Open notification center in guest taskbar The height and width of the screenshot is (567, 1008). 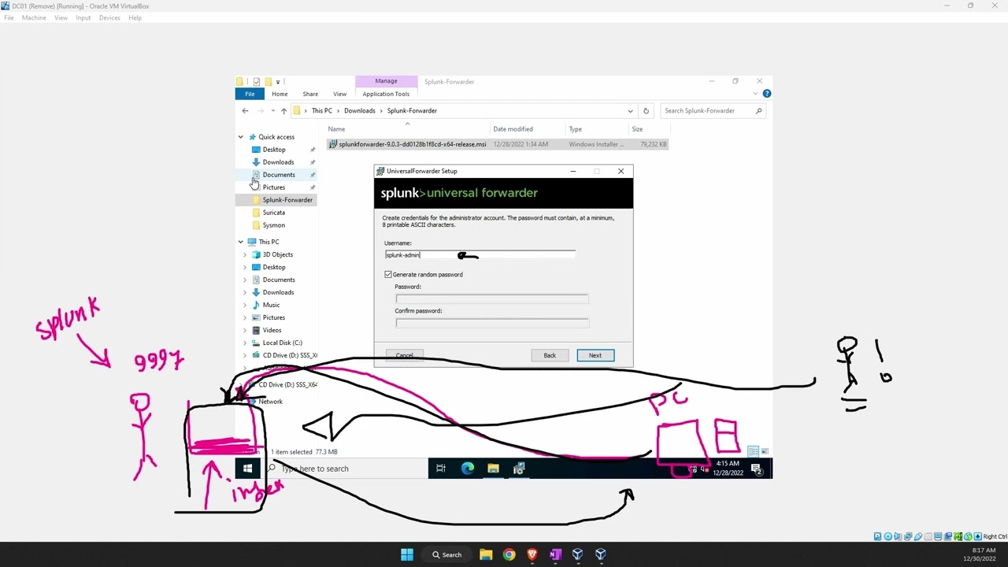click(x=757, y=469)
